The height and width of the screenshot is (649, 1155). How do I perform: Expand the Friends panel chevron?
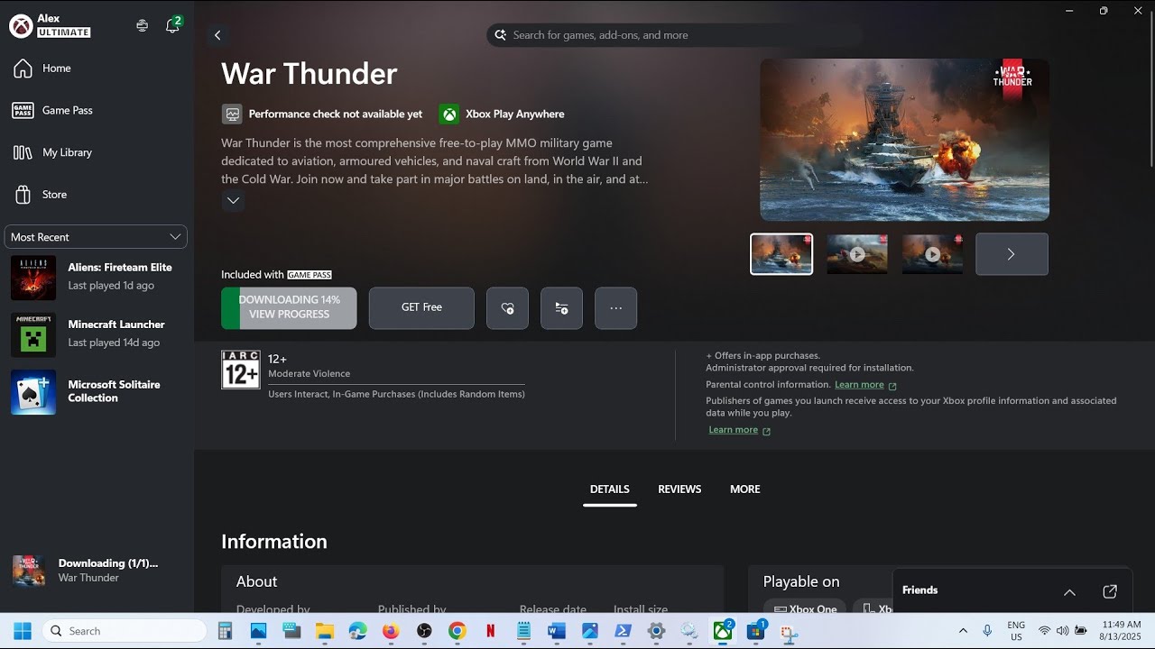[1069, 592]
